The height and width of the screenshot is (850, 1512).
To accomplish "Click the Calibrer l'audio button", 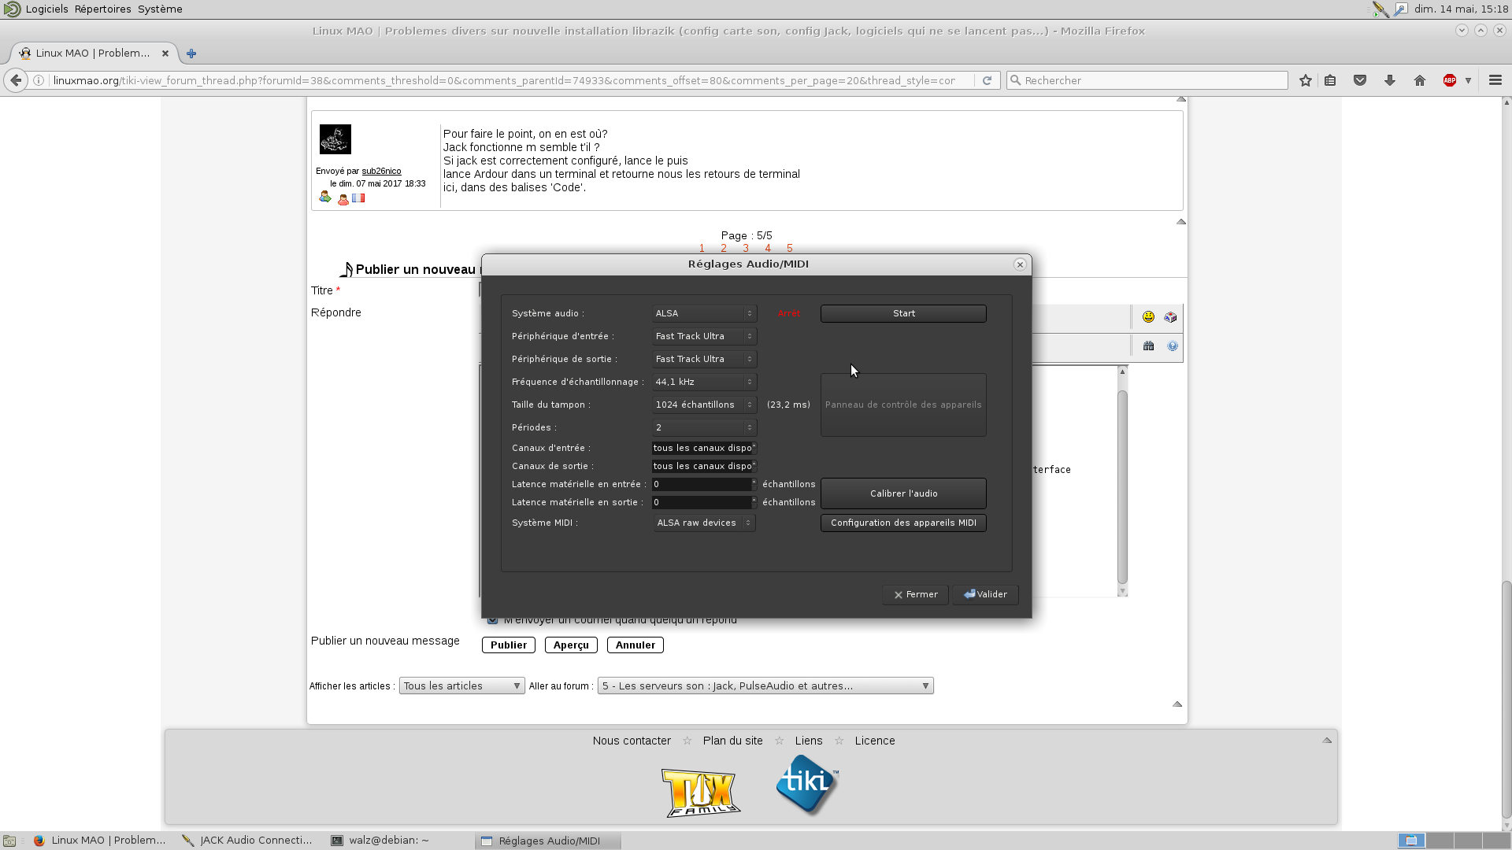I will coord(903,493).
